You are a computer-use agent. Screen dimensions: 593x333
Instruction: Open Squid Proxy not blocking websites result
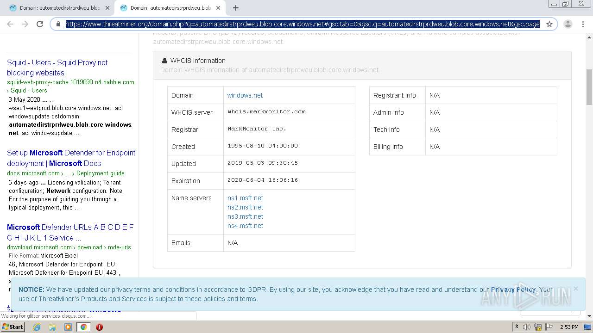point(57,68)
